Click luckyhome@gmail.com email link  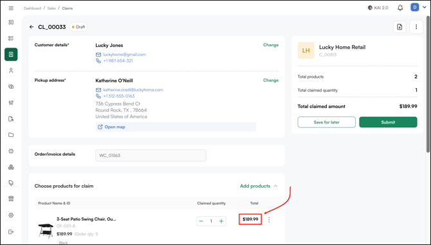coord(125,55)
